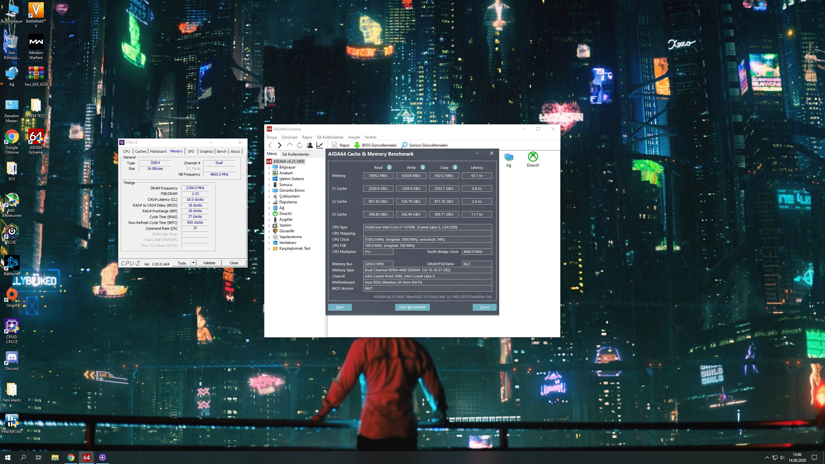Image resolution: width=825 pixels, height=464 pixels.
Task: Open Google Chrome desktop shortcut
Action: (12, 142)
